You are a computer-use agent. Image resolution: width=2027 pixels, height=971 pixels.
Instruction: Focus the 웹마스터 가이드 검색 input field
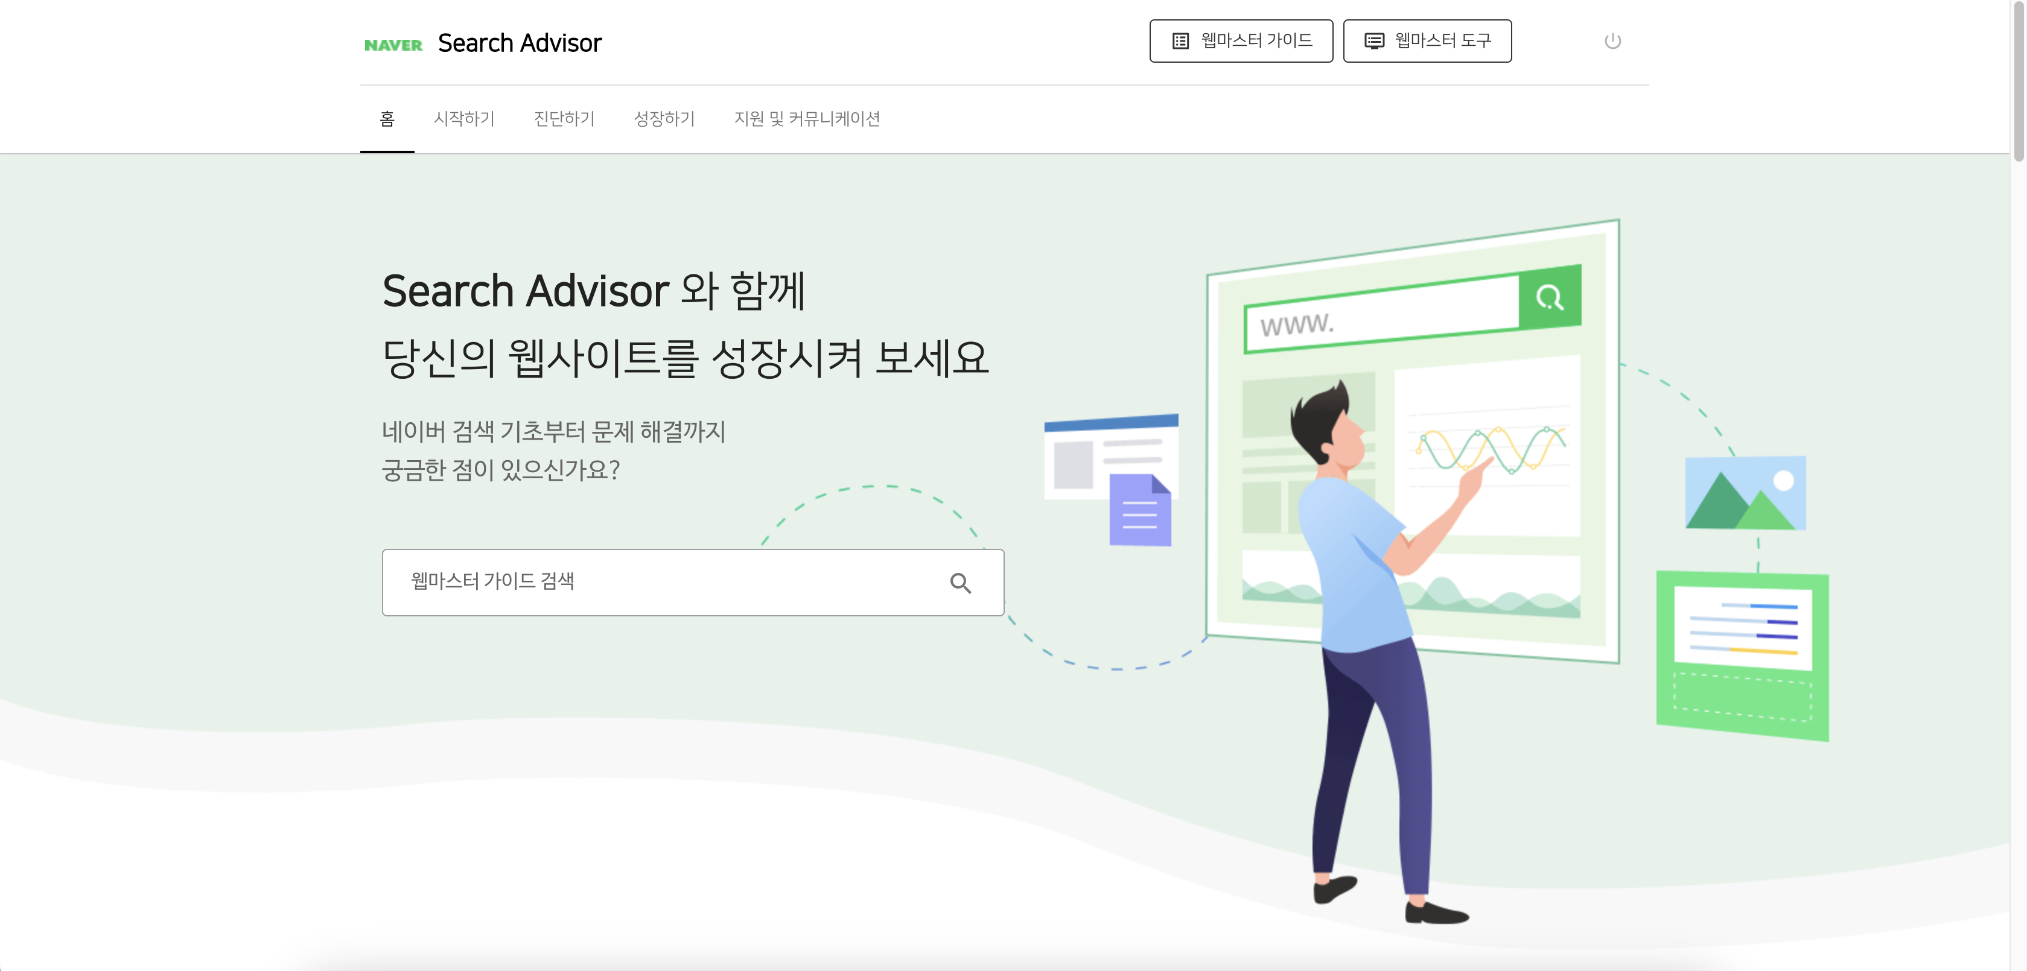(692, 583)
